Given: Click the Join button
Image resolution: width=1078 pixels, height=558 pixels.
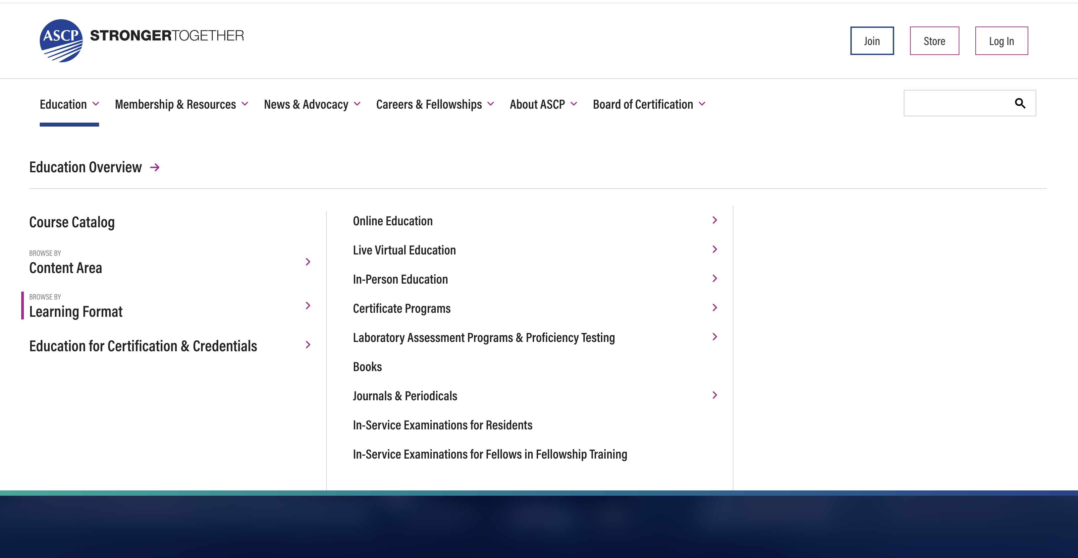Looking at the screenshot, I should click(x=872, y=41).
